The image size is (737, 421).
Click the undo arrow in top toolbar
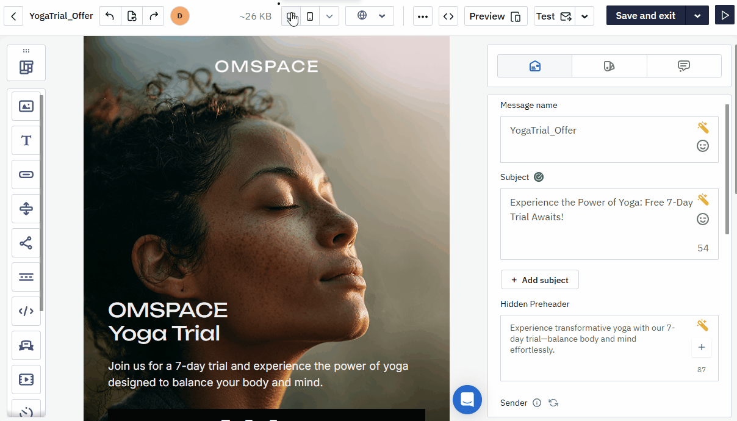click(110, 16)
